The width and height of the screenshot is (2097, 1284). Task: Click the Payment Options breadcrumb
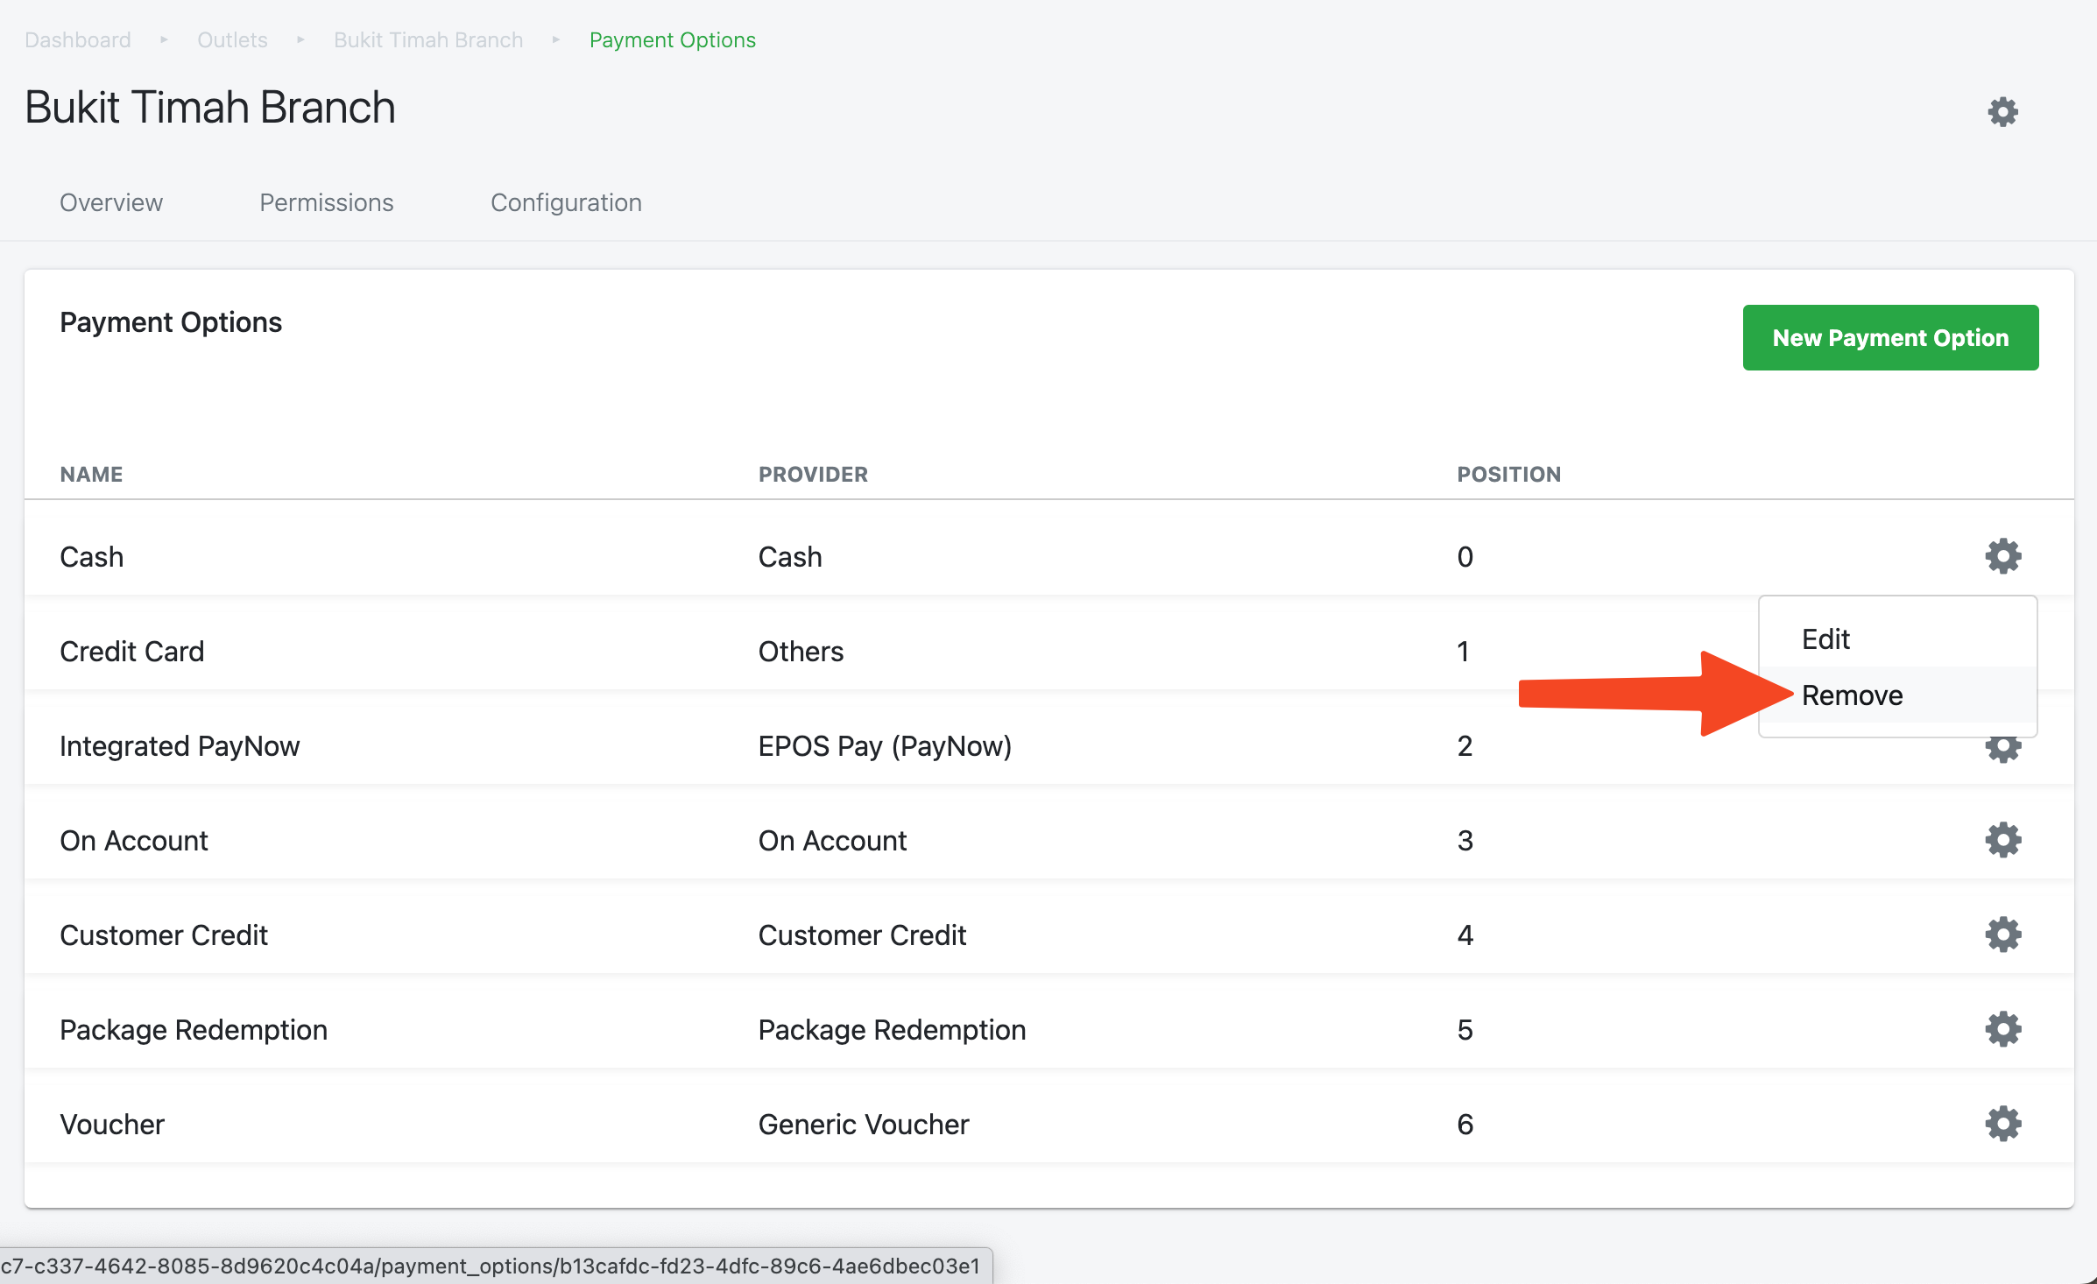click(672, 40)
